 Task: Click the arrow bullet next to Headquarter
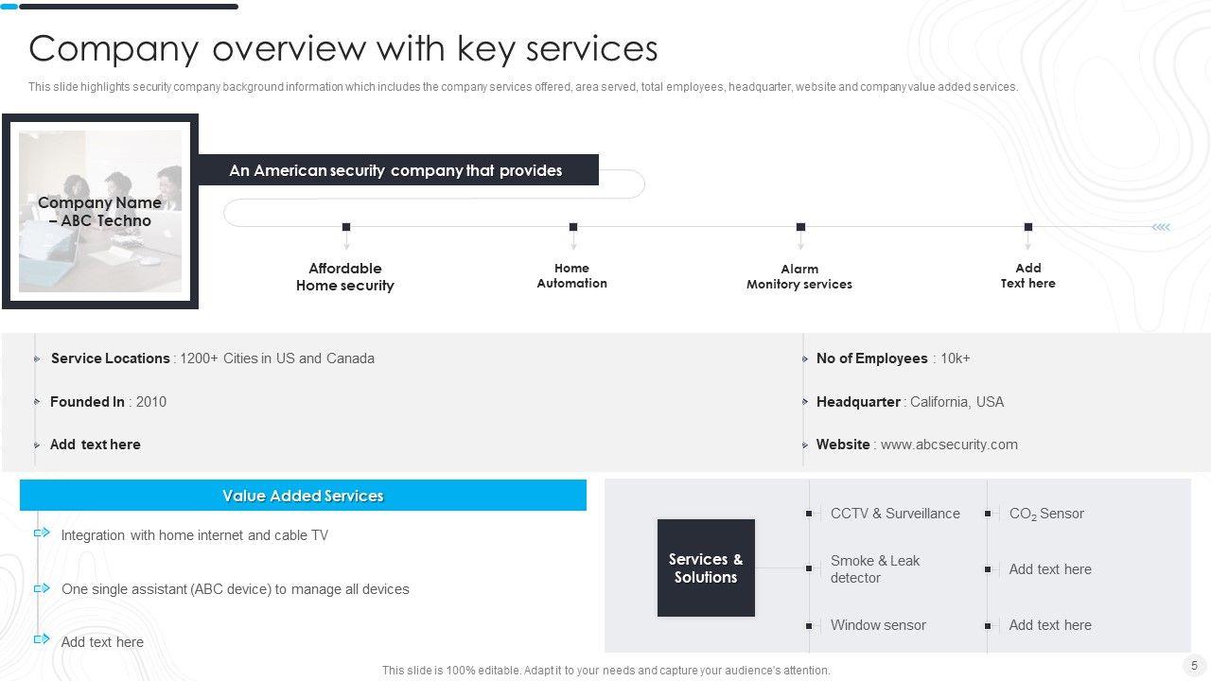click(805, 402)
